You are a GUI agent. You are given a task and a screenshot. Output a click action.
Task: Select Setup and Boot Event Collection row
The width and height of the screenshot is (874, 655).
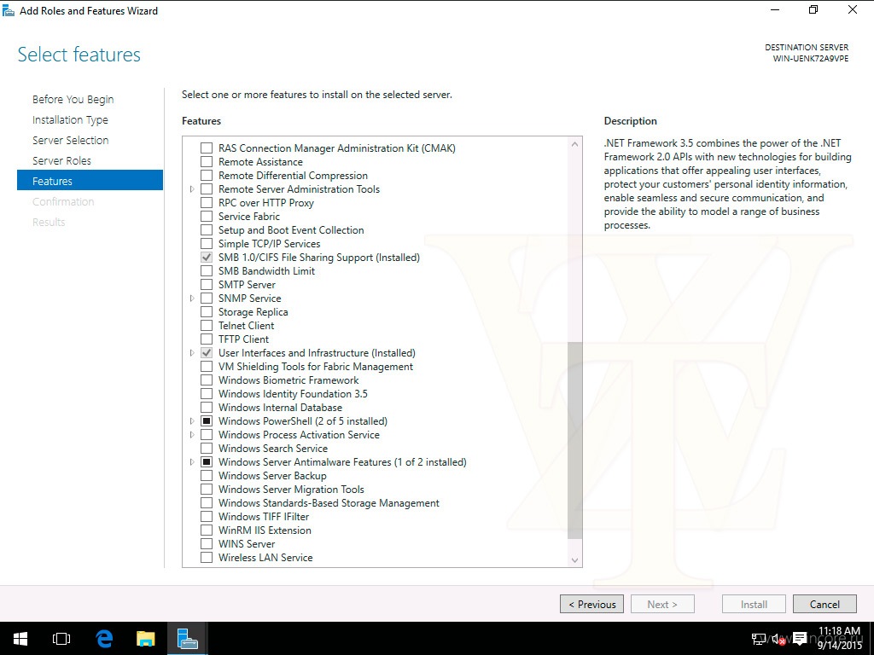pos(291,230)
